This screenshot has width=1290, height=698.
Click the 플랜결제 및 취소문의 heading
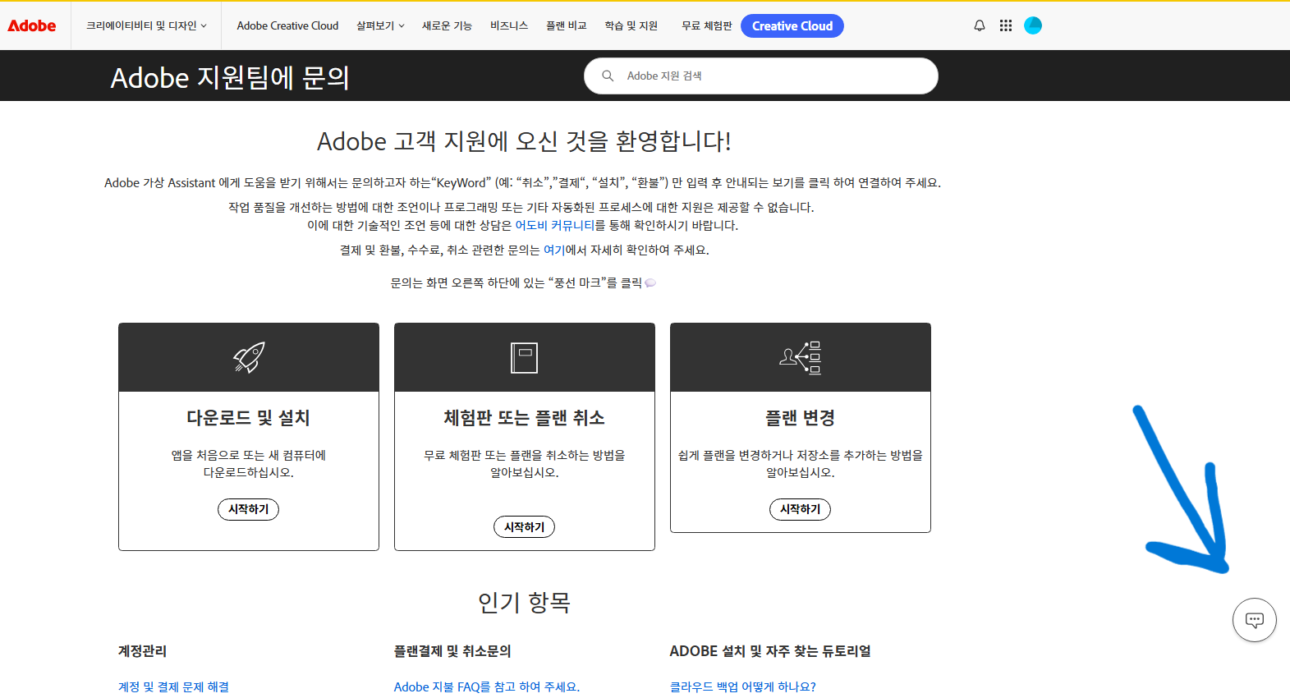click(x=452, y=651)
